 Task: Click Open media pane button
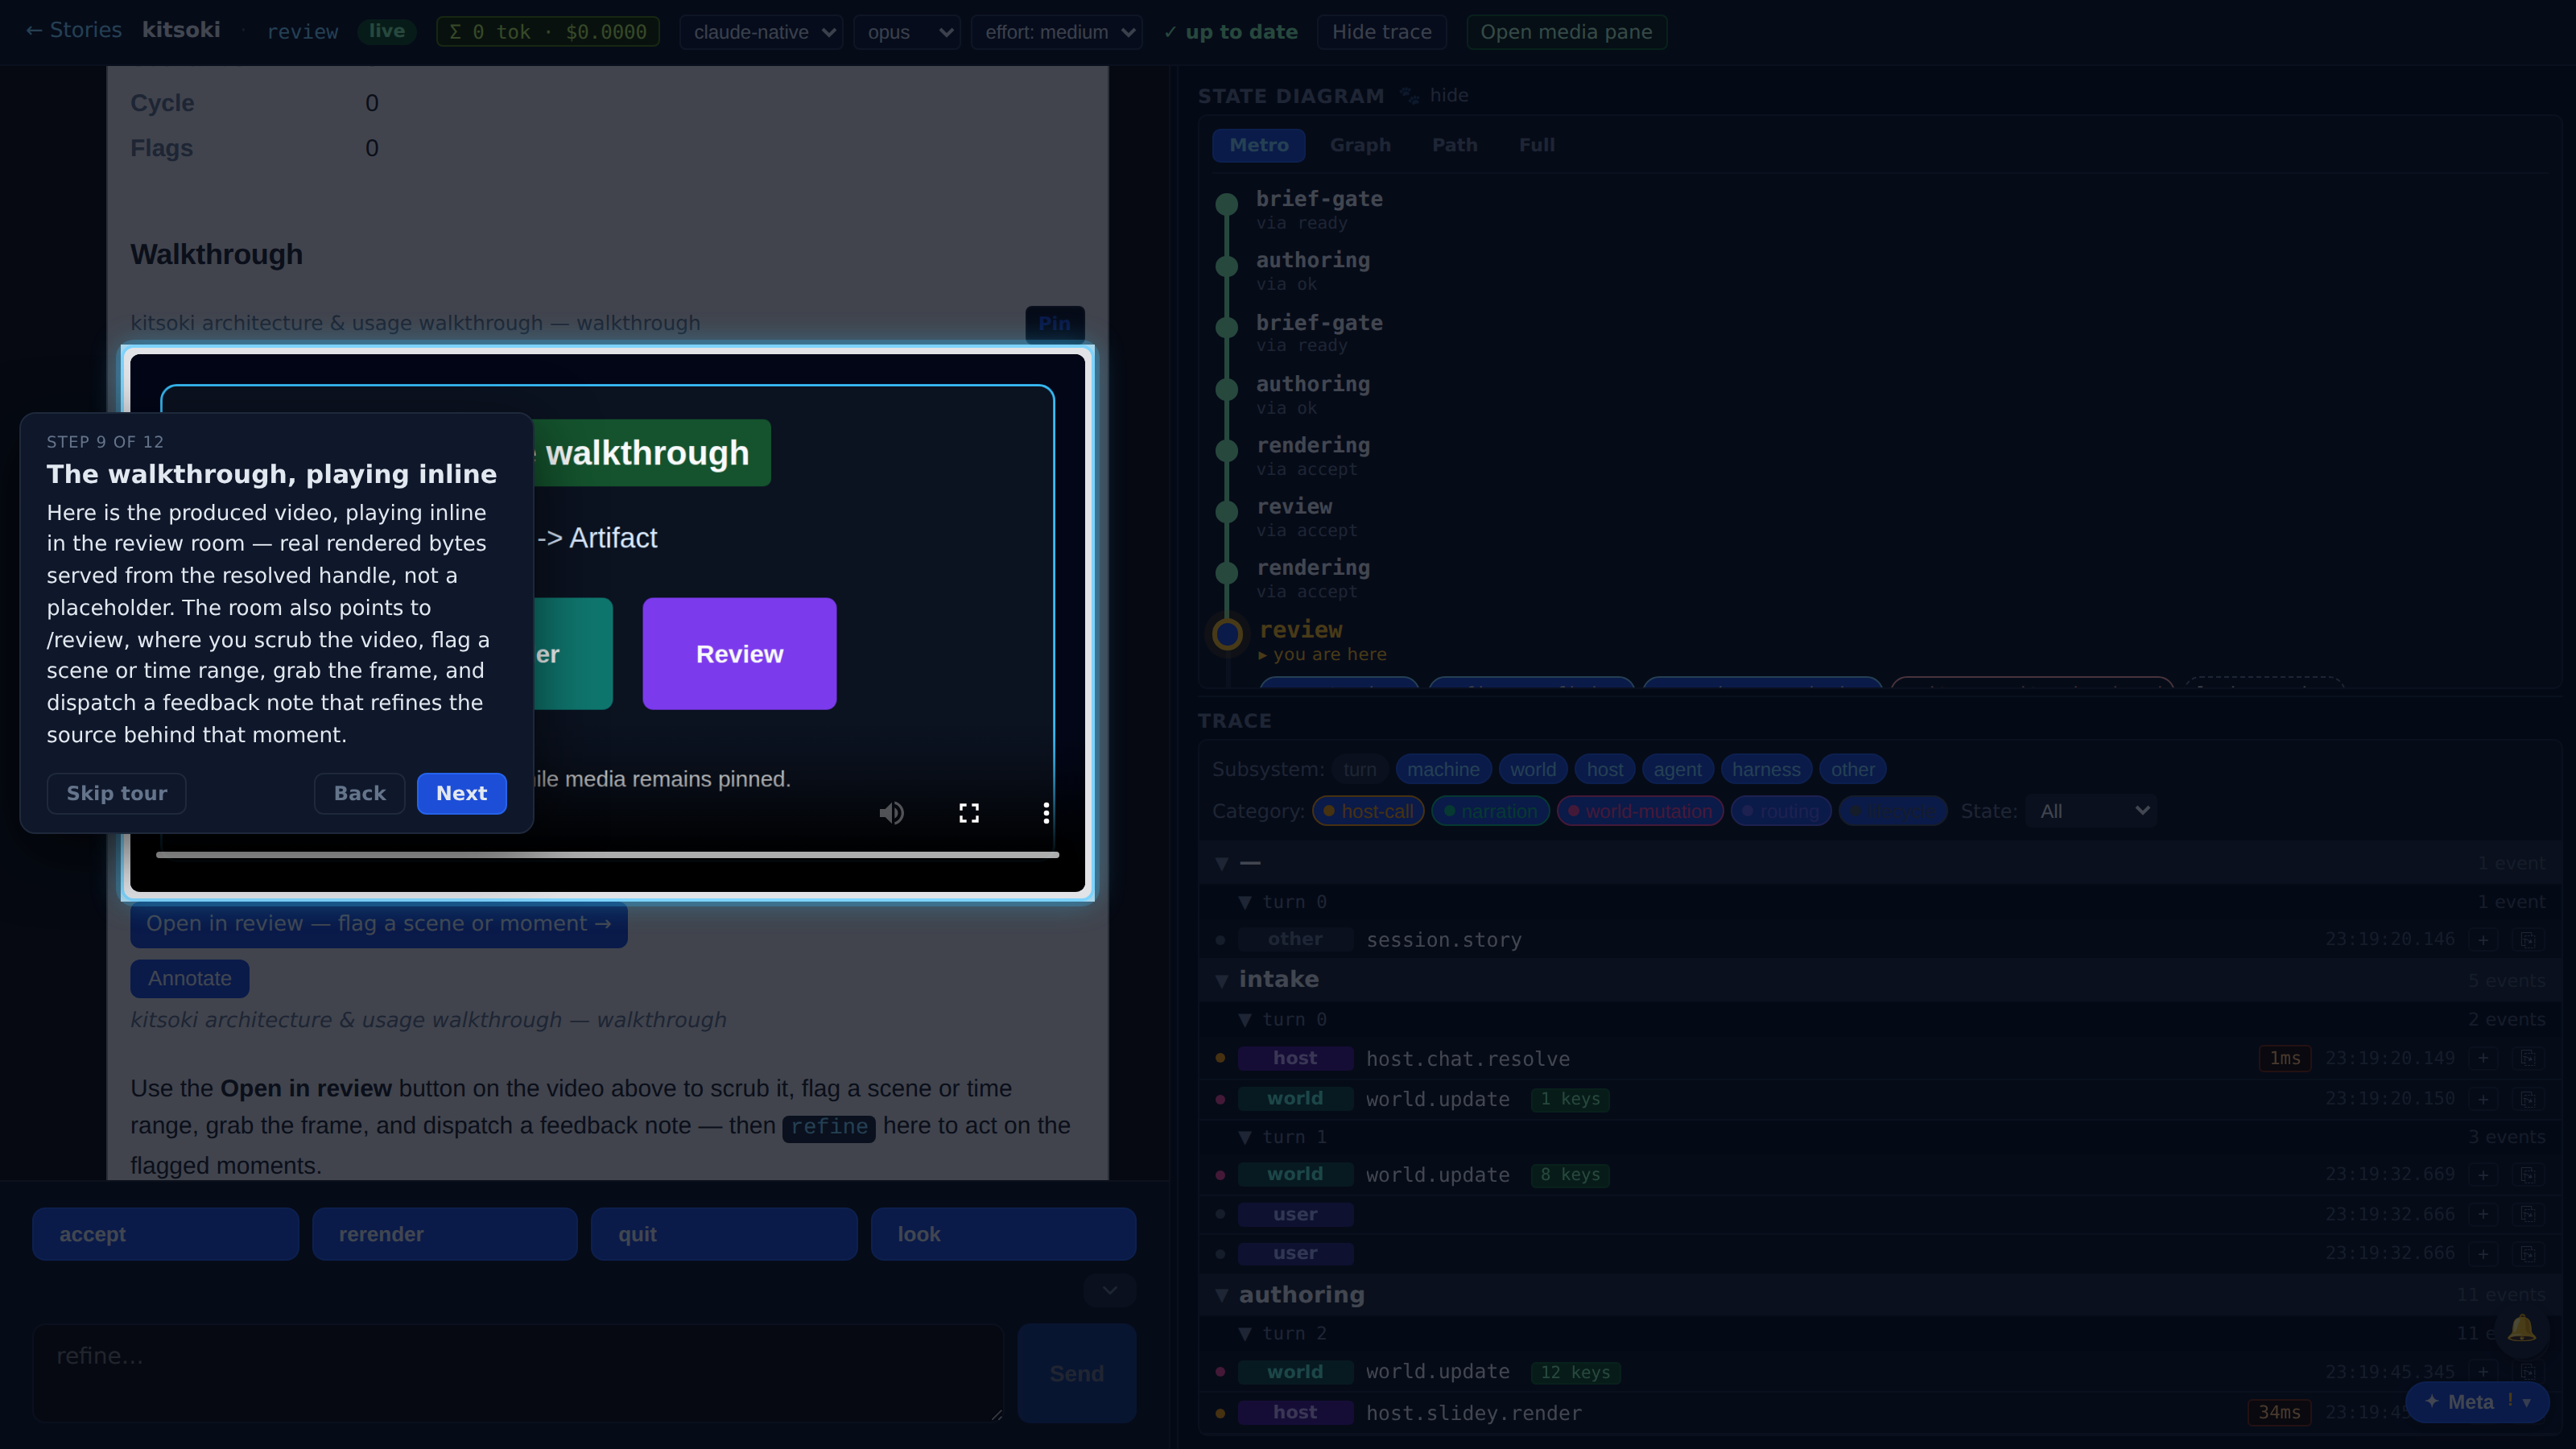click(1566, 32)
